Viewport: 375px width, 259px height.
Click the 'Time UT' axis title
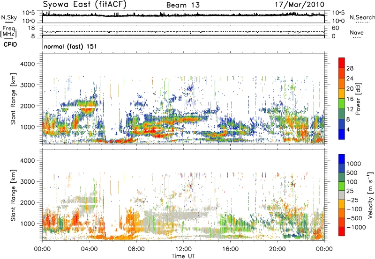(183, 256)
